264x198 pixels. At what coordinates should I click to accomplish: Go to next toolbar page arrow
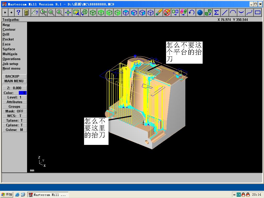click(11, 12)
